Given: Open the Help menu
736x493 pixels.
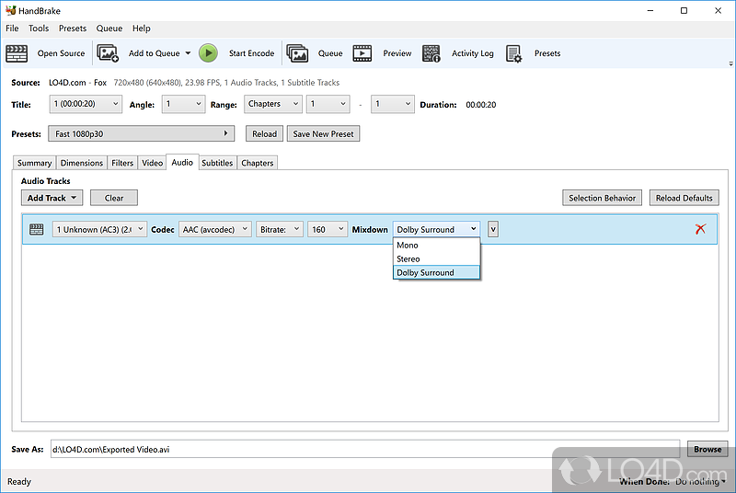Looking at the screenshot, I should coord(142,29).
